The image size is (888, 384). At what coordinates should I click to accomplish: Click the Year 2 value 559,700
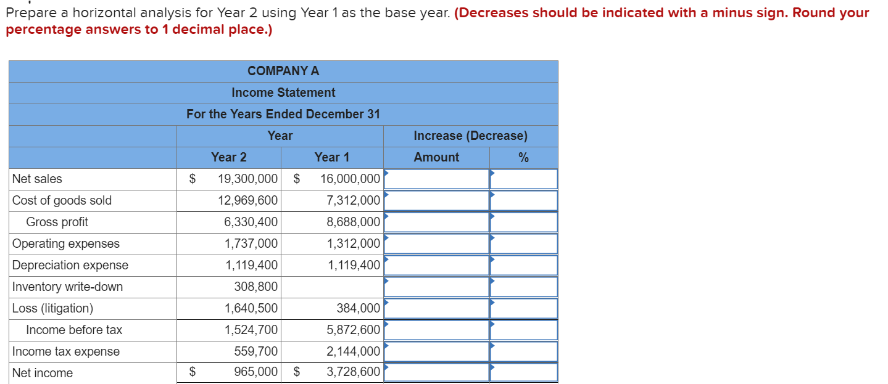256,351
